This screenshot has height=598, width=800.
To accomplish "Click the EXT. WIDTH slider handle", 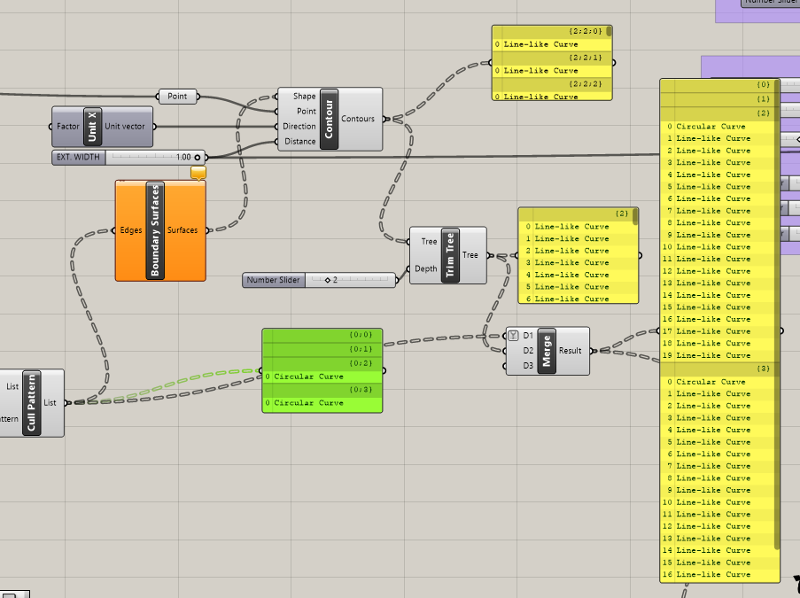I will 197,157.
